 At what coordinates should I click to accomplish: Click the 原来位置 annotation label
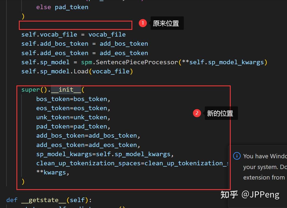[167, 23]
